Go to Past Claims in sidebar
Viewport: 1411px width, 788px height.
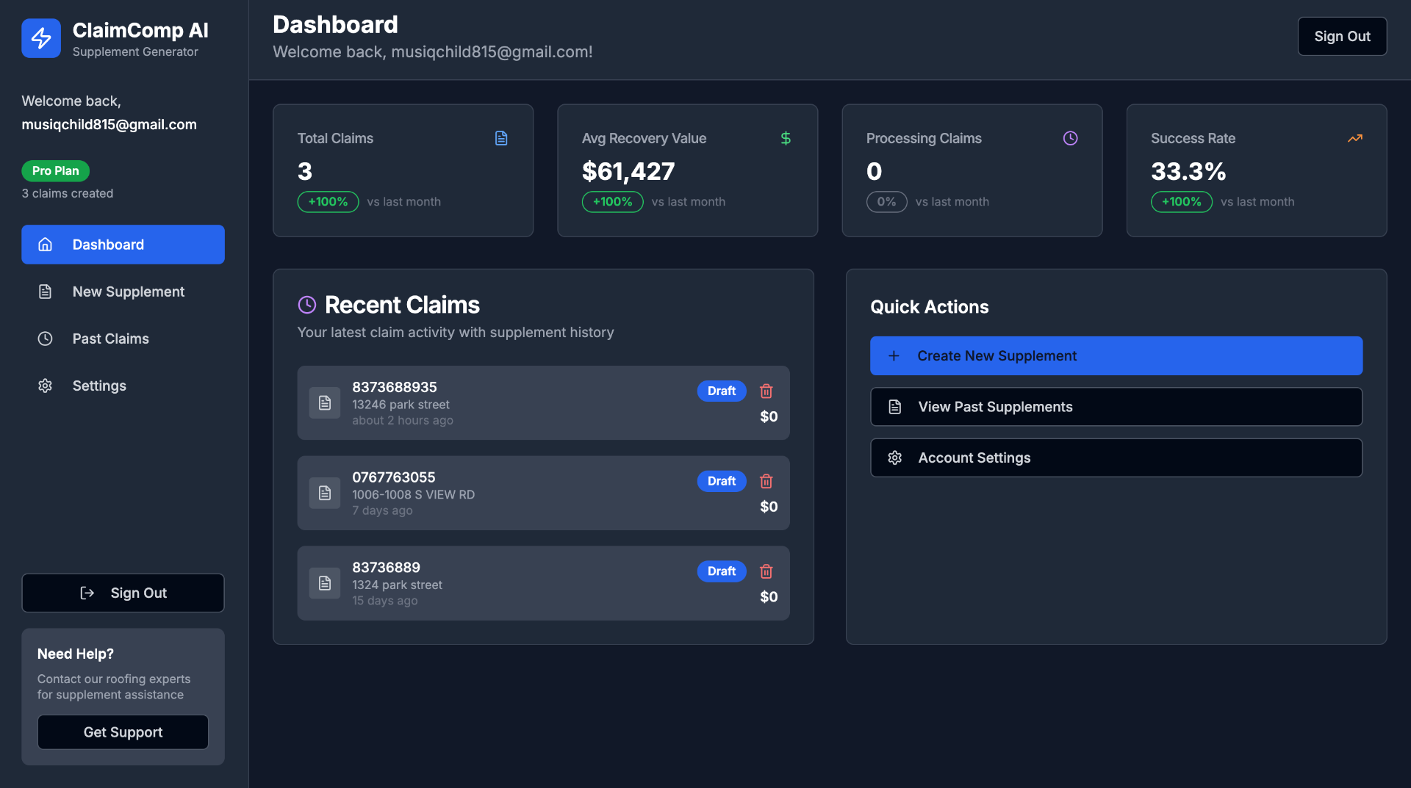(123, 339)
